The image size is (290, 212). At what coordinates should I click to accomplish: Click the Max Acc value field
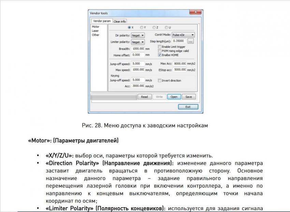pyautogui.click(x=179, y=63)
